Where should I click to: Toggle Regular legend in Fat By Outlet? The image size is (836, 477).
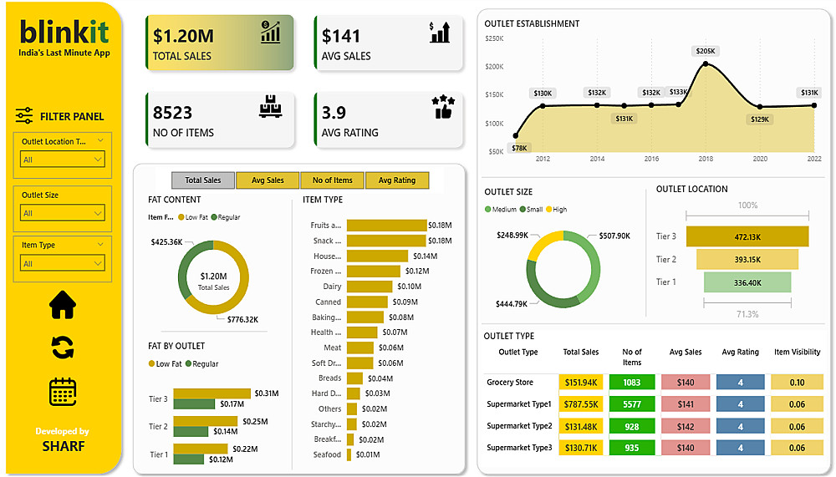click(x=201, y=363)
